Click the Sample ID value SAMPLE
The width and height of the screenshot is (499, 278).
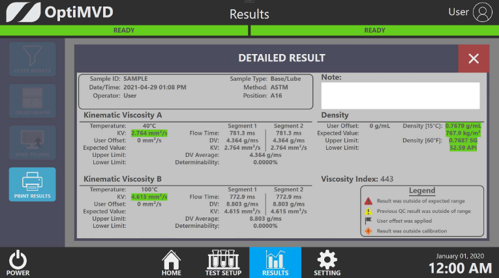click(136, 79)
